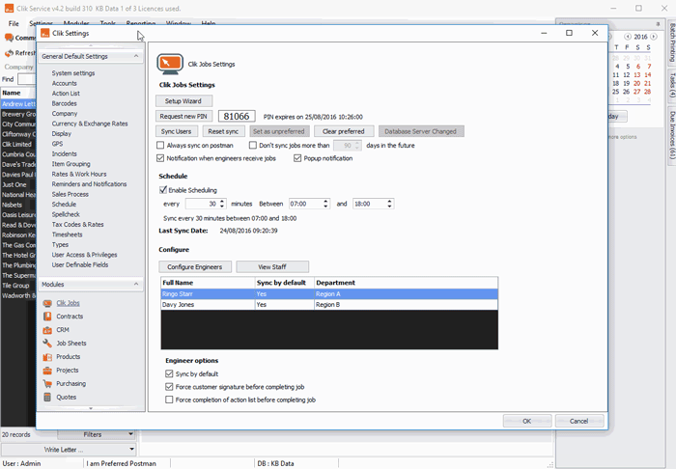The height and width of the screenshot is (469, 676).
Task: Open the Write Letter dropdown
Action: pos(130,450)
